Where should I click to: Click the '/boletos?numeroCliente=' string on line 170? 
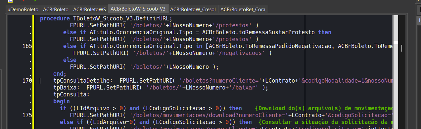pyautogui.click(x=220, y=80)
